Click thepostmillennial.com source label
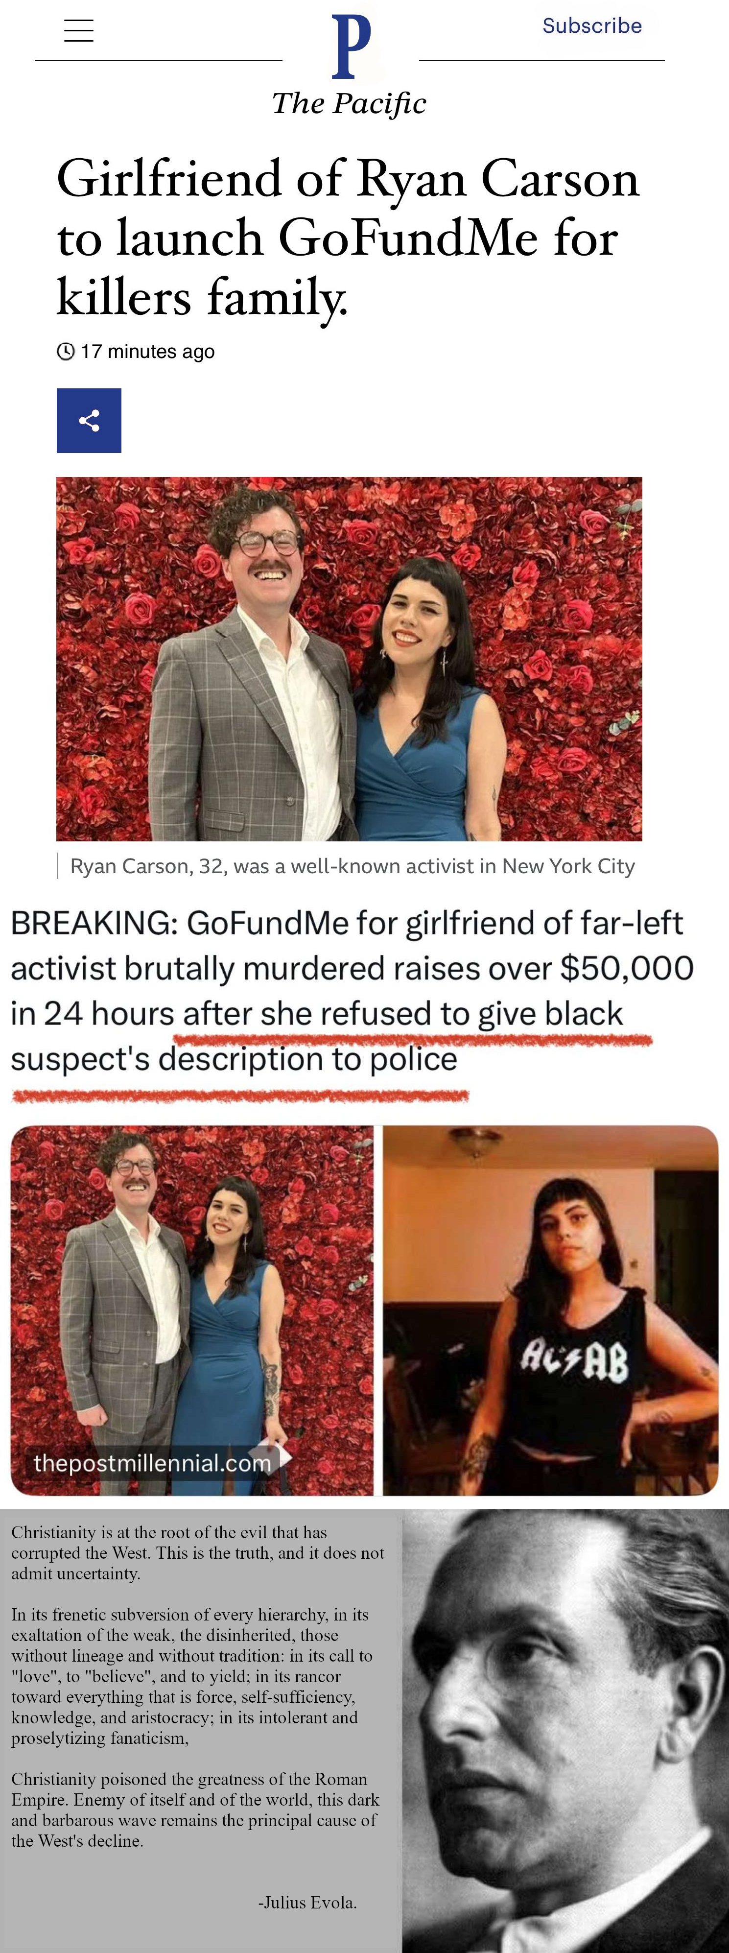The image size is (729, 1953). (152, 1463)
